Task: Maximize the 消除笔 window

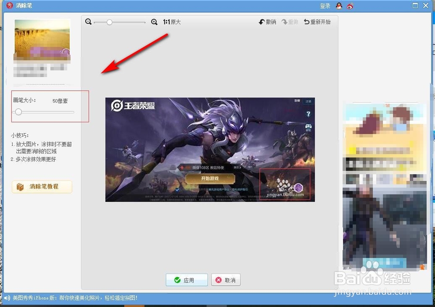Action: (x=415, y=6)
